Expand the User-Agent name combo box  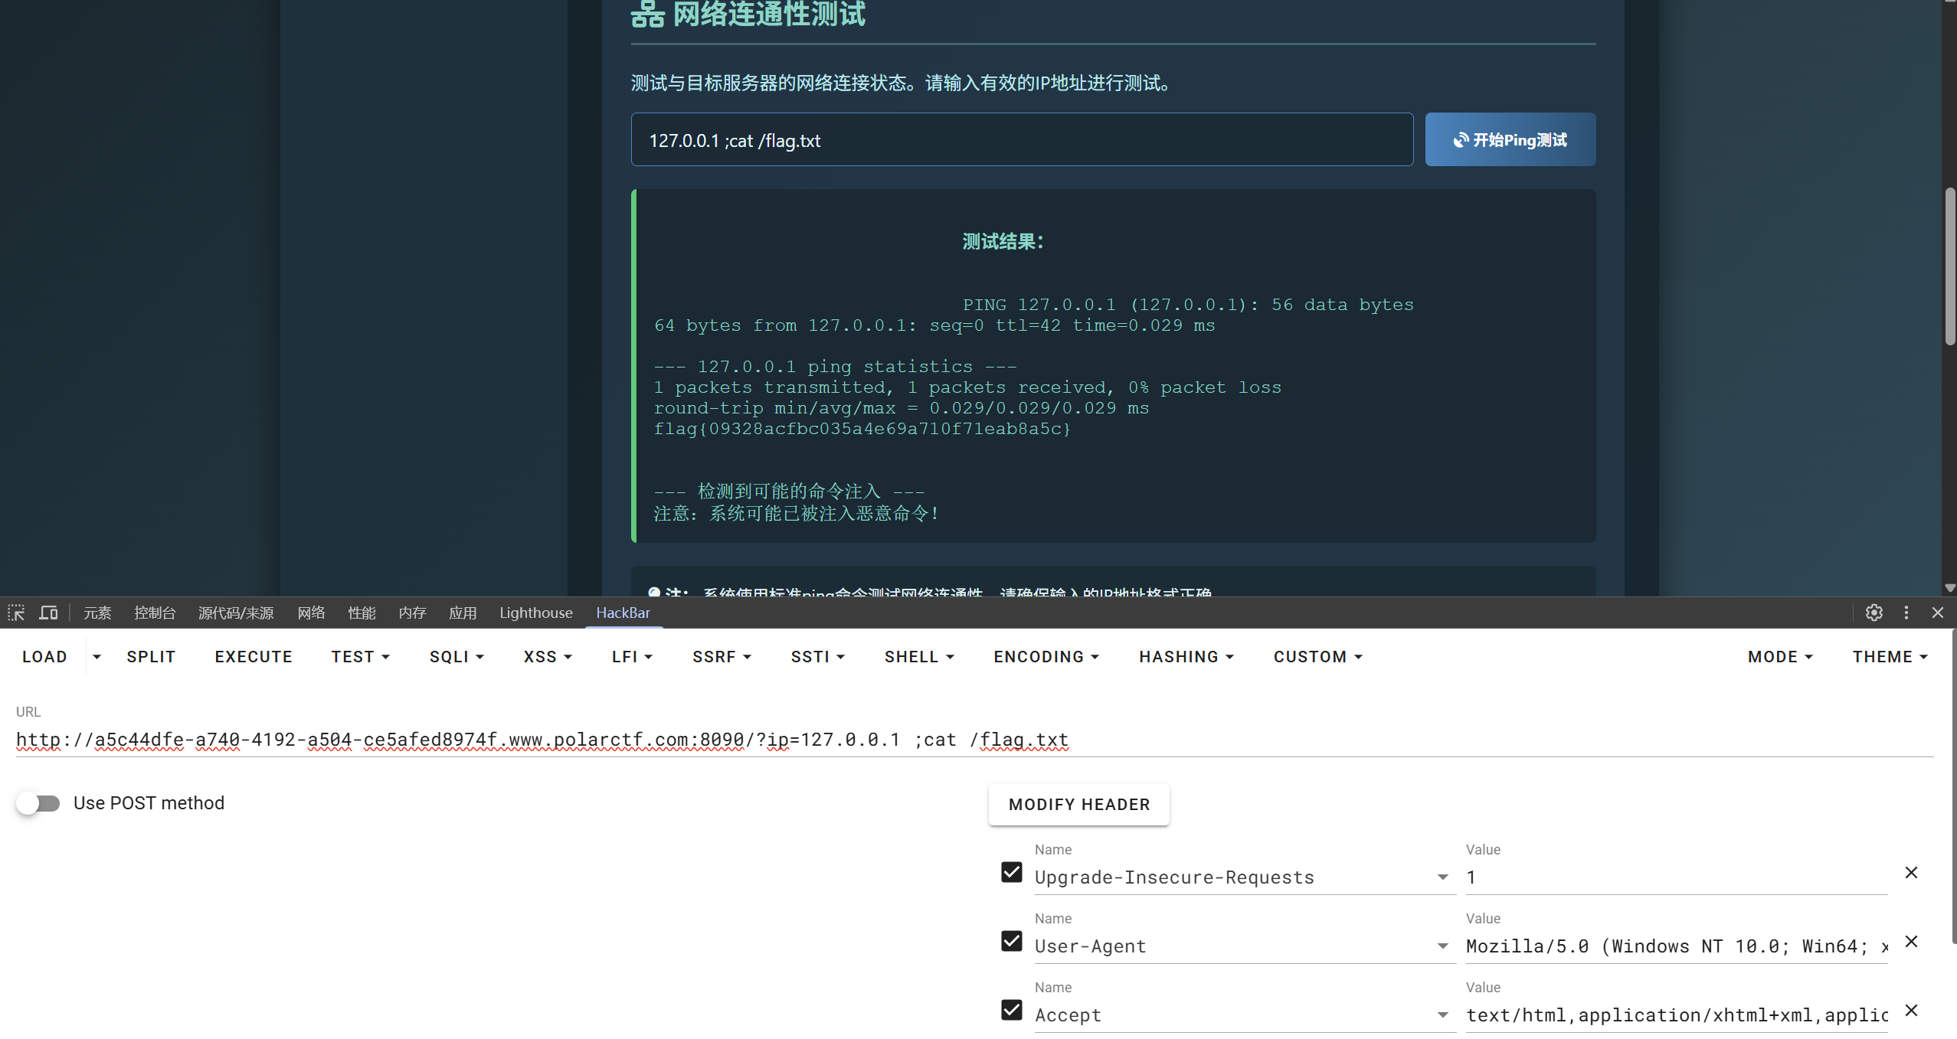click(x=1442, y=946)
